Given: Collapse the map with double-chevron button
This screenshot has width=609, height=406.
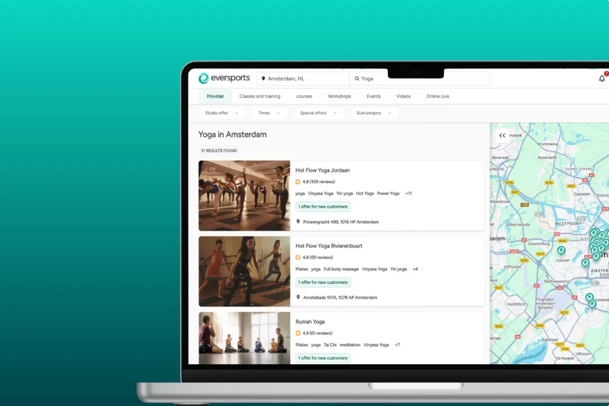Looking at the screenshot, I should [502, 135].
